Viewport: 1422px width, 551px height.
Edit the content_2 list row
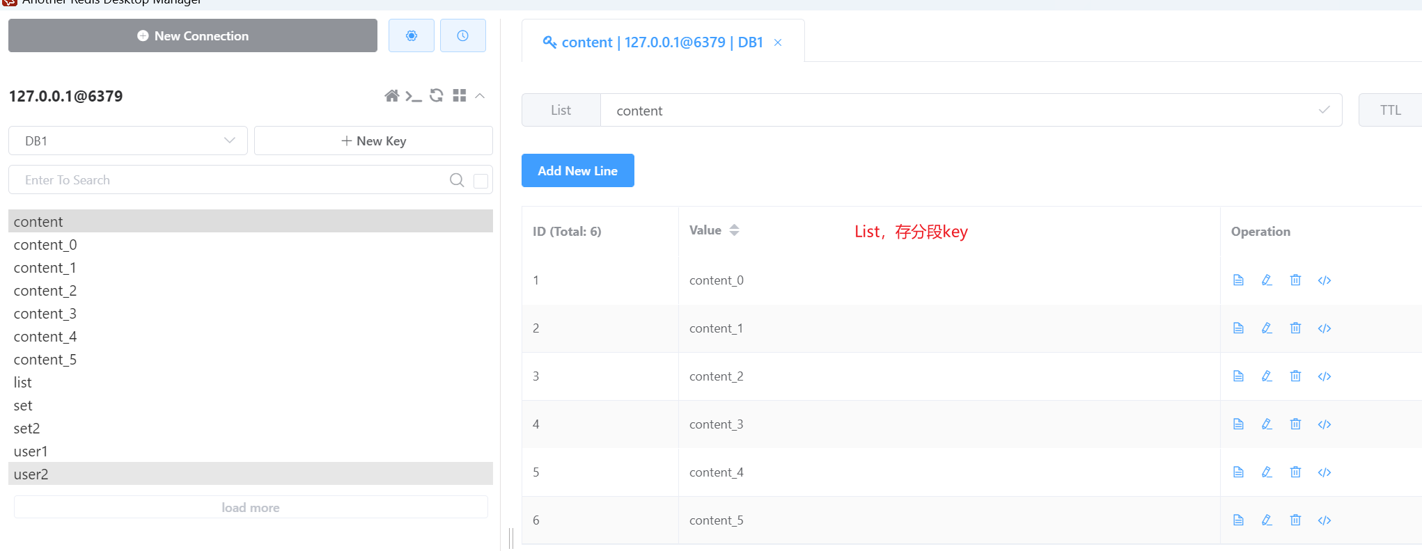click(x=1267, y=376)
